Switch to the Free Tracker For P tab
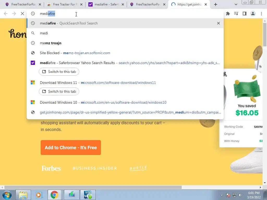 point(65,4)
